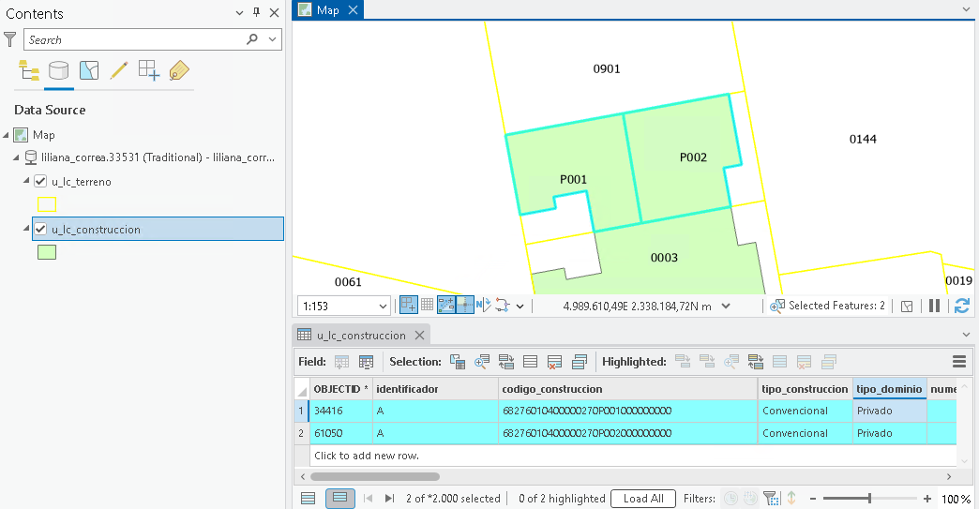Uncheck the u_lc_construccion layer
This screenshot has height=509, width=979.
[40, 229]
